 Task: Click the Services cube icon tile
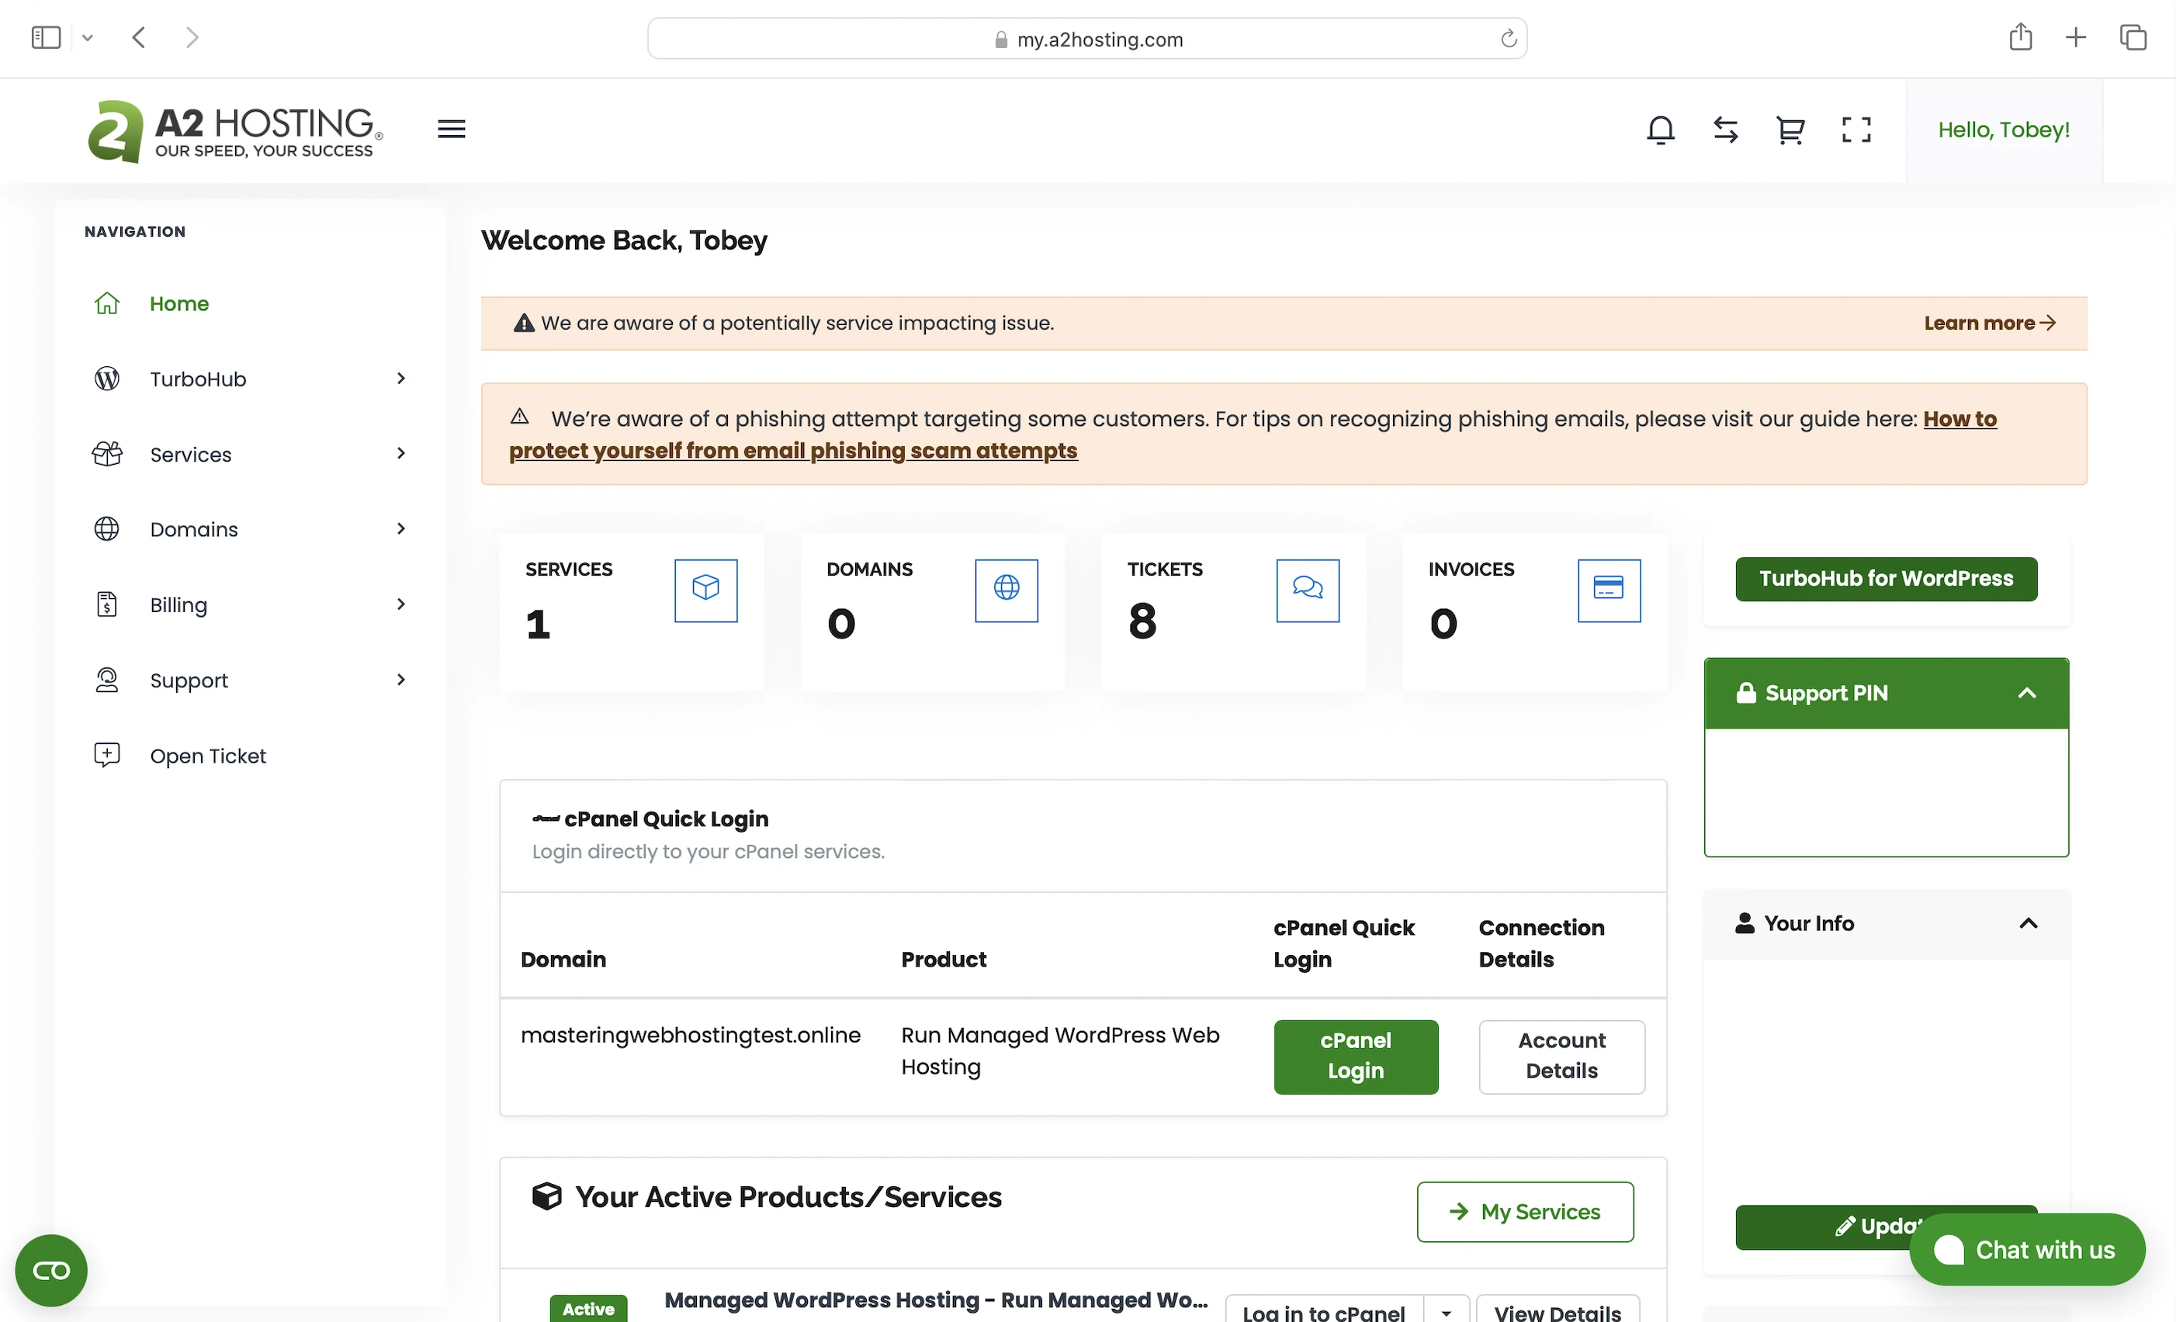click(x=705, y=590)
